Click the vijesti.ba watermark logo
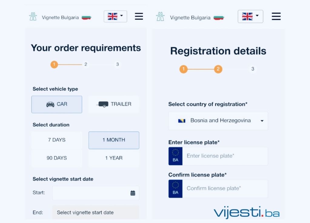The width and height of the screenshot is (310, 223). point(246,212)
